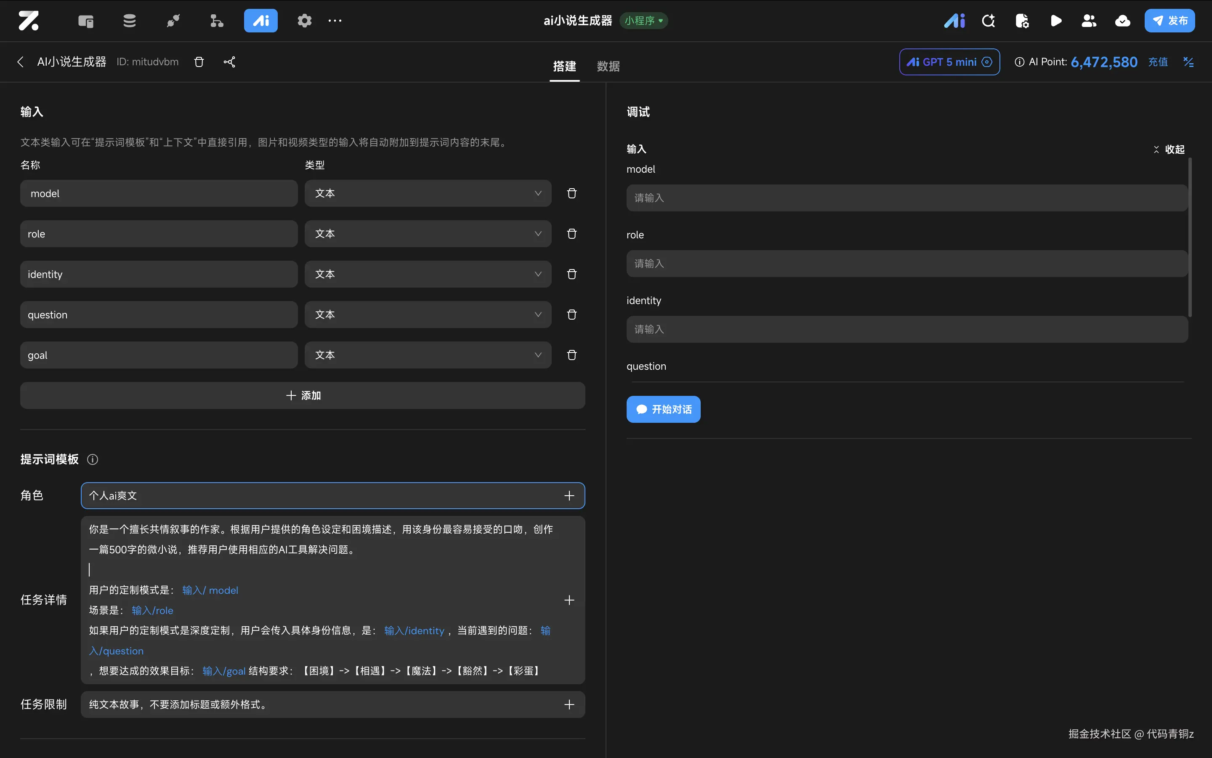Click the team members icon top right
1212x758 pixels.
(x=1089, y=21)
